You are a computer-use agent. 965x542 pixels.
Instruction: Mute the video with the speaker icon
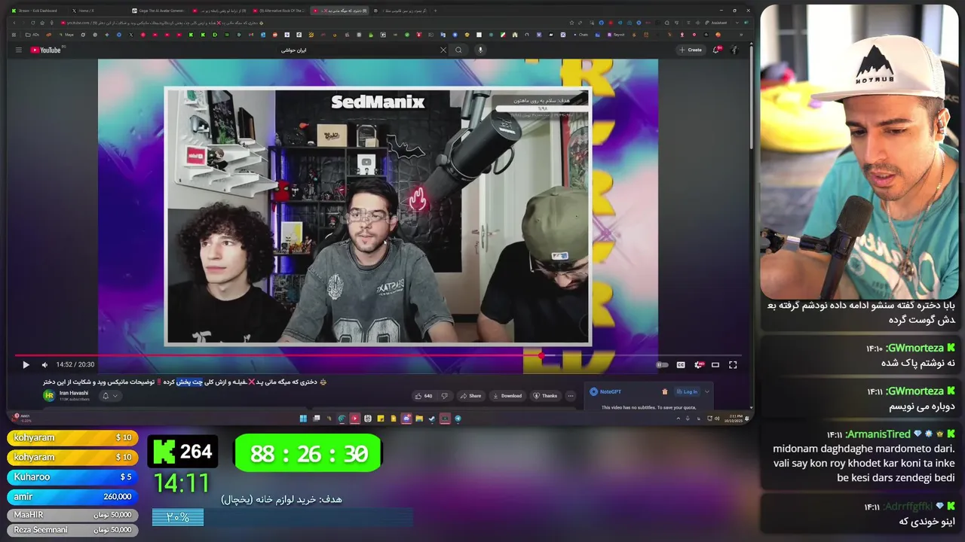pos(44,364)
